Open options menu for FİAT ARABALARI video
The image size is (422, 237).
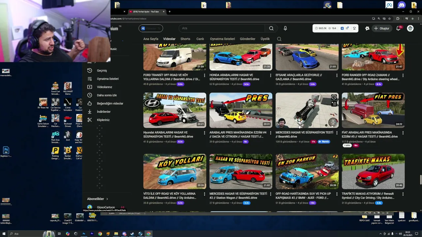pyautogui.click(x=403, y=133)
